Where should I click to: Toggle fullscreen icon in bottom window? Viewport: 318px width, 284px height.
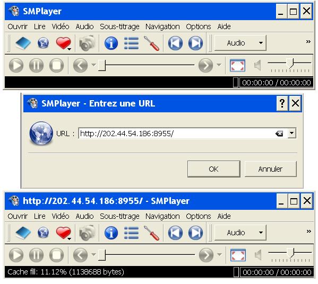pyautogui.click(x=238, y=255)
